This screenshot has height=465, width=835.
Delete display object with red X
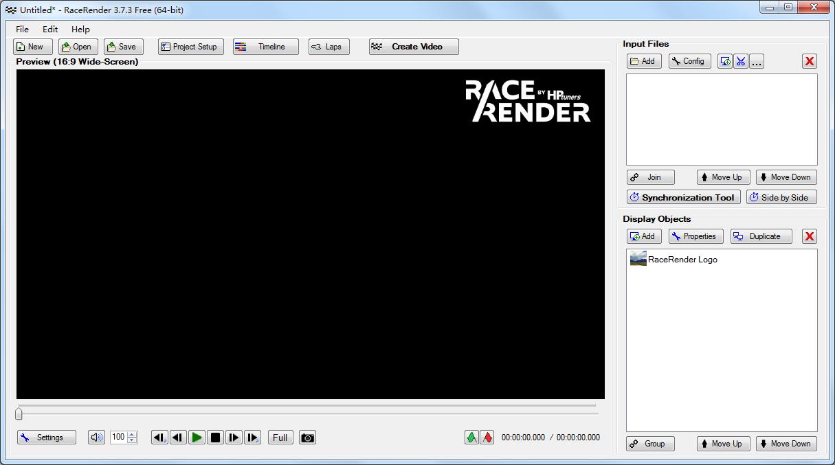(810, 236)
